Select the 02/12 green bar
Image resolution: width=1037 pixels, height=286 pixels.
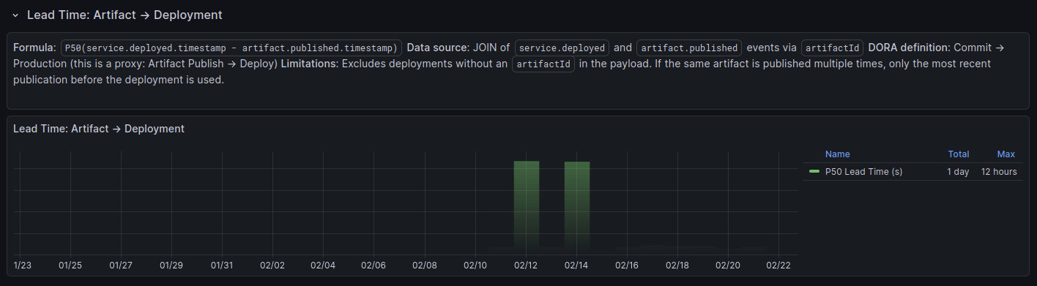pos(527,207)
